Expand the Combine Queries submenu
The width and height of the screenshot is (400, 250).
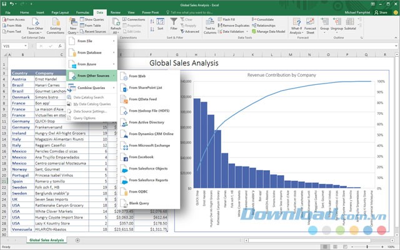pyautogui.click(x=92, y=87)
